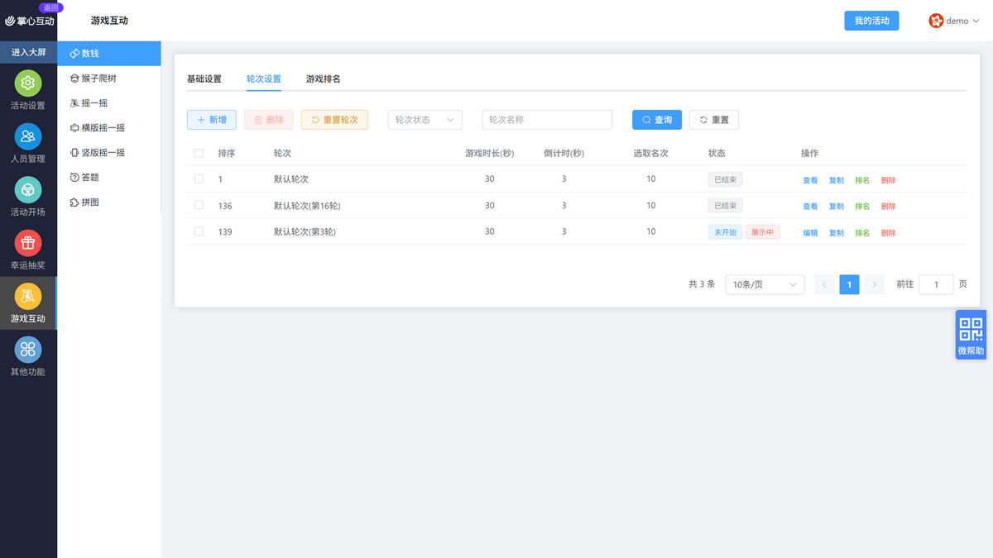
Task: Go to previous page arrow
Action: [x=824, y=284]
